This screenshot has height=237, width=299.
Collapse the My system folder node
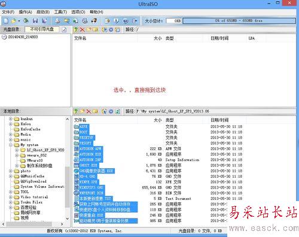tap(11, 145)
